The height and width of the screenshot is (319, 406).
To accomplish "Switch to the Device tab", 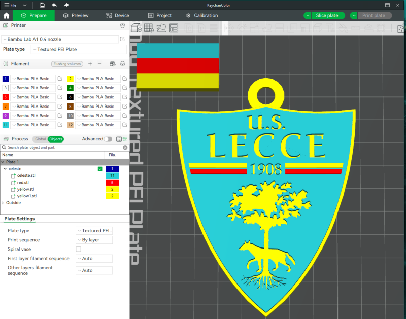I will [x=118, y=16].
